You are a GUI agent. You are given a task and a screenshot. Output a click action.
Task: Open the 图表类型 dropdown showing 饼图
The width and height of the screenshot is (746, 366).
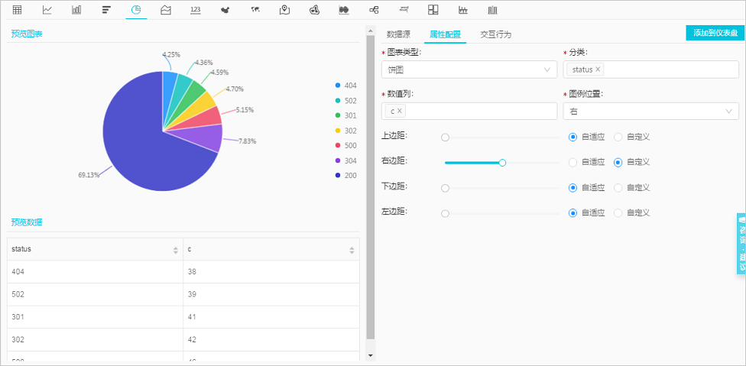pyautogui.click(x=469, y=70)
